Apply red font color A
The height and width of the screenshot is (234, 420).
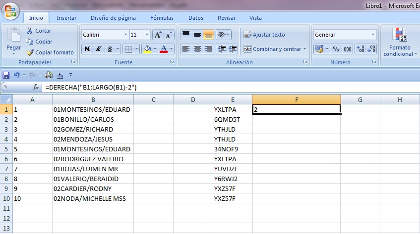(164, 49)
